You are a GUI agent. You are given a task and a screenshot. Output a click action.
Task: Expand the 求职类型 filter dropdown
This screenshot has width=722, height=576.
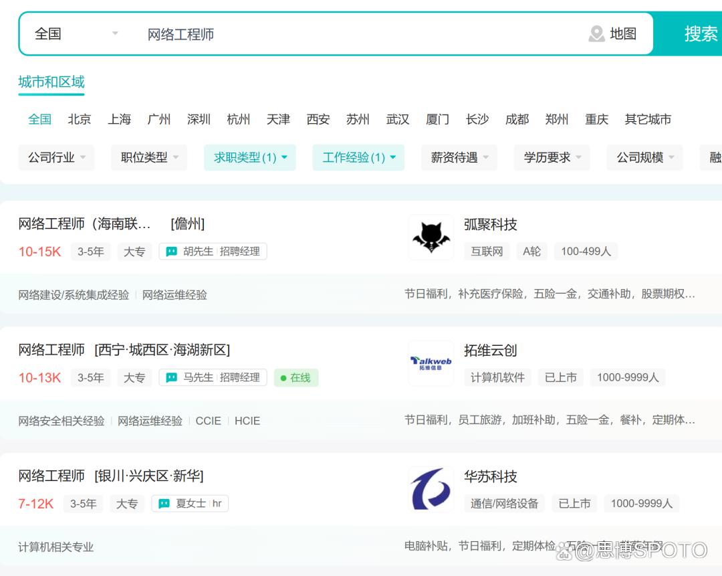[x=249, y=157]
